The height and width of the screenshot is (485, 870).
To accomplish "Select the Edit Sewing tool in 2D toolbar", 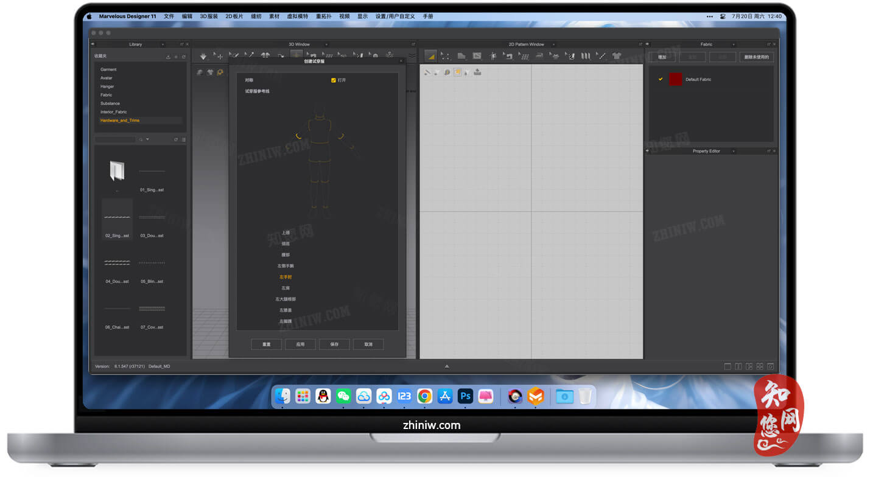I will (508, 56).
